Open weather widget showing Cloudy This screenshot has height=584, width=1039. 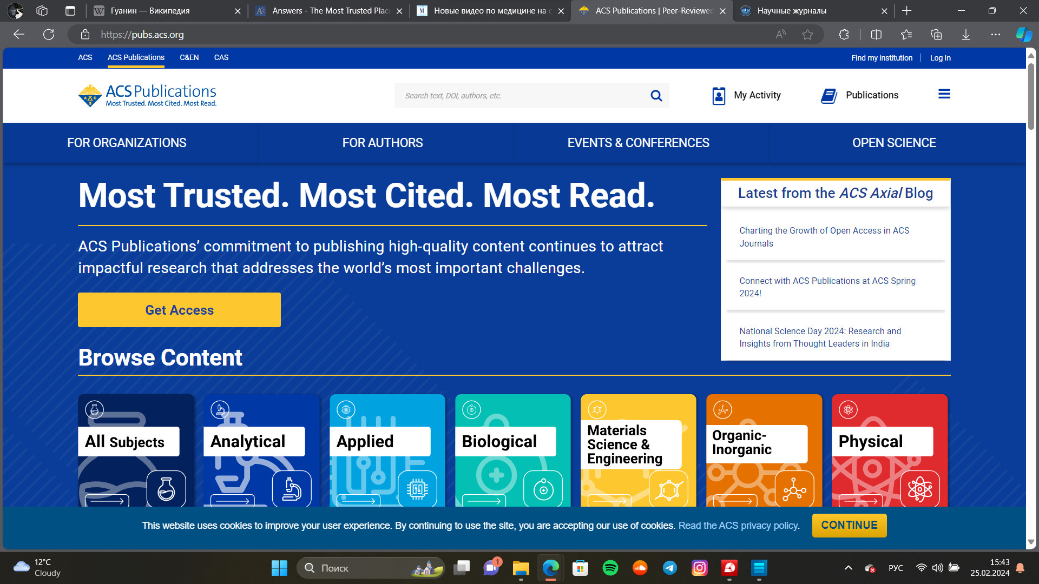click(x=37, y=568)
